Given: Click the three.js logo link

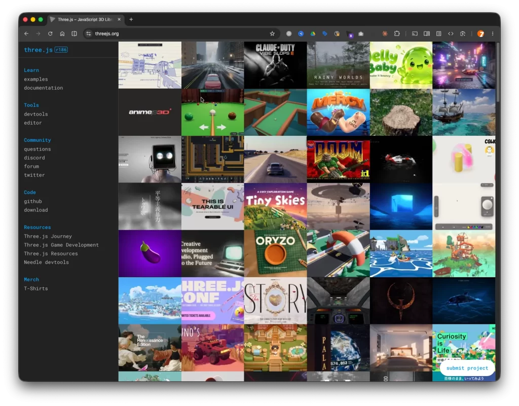Looking at the screenshot, I should coord(38,50).
